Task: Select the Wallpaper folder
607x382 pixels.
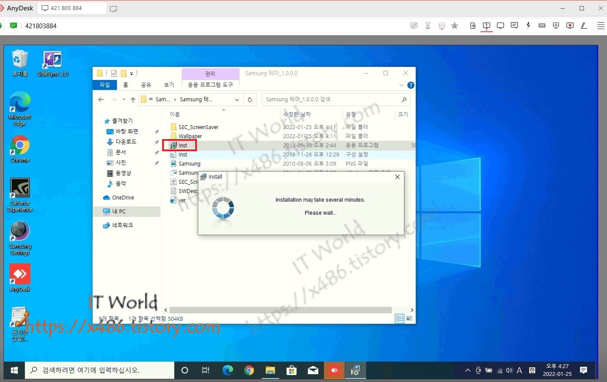Action: (190, 136)
